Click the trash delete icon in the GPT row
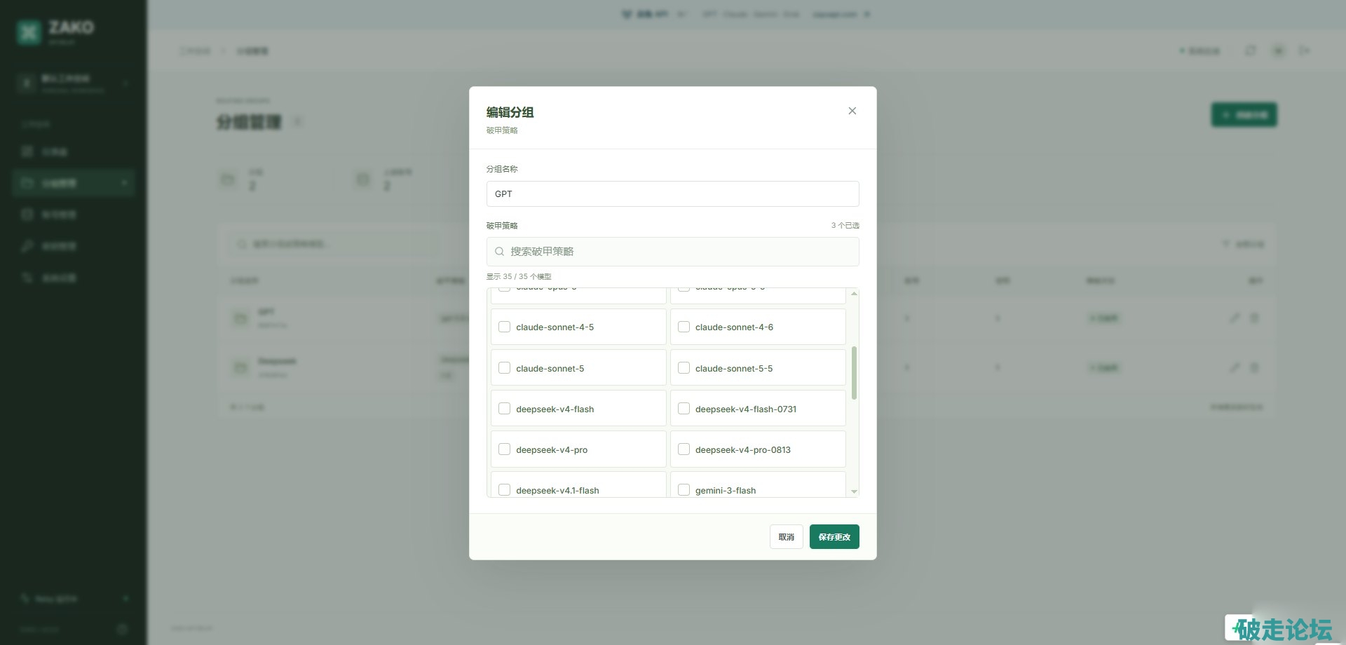Viewport: 1346px width, 645px height. tap(1255, 318)
